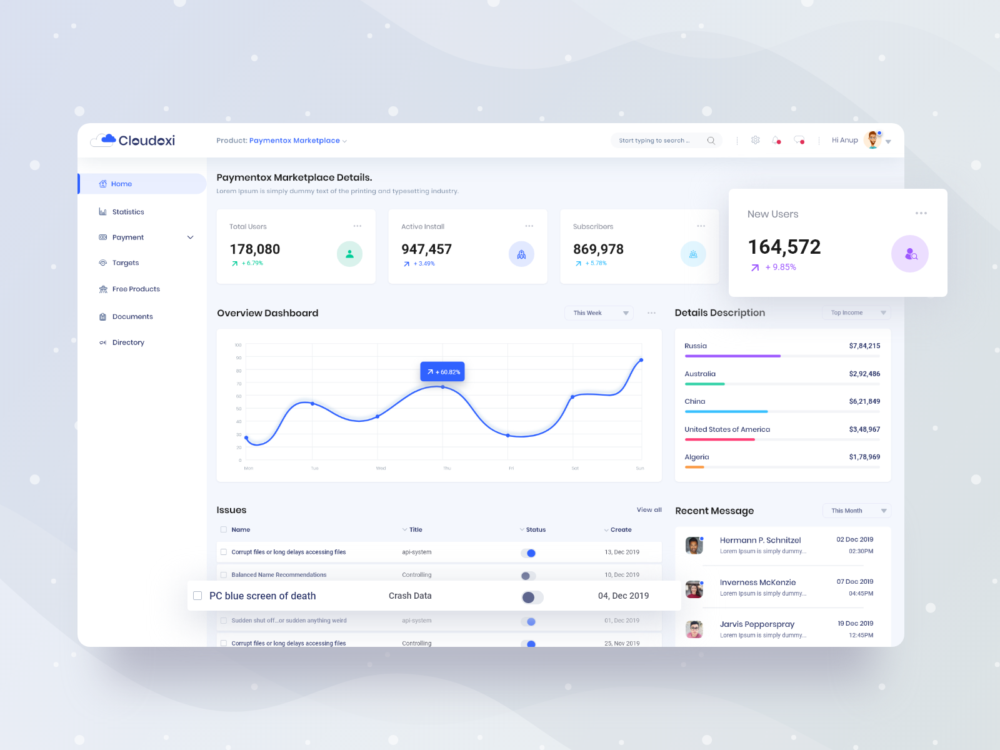Viewport: 1000px width, 750px height.
Task: Toggle status switch for PC blue screen of death
Action: tap(532, 597)
